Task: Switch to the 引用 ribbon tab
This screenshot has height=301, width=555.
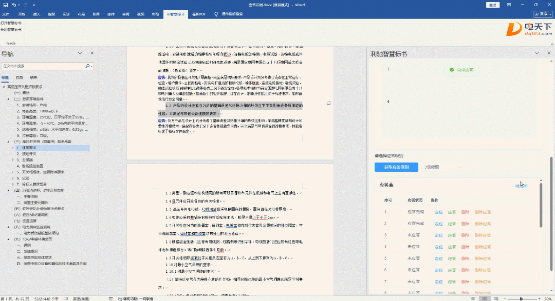Action: coord(96,14)
